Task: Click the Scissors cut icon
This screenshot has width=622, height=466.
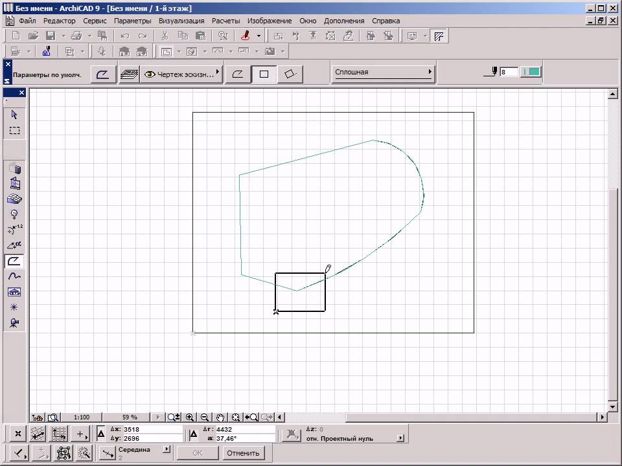Action: [x=165, y=36]
